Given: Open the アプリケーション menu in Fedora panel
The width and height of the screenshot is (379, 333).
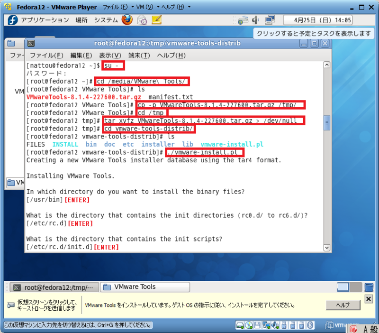Looking at the screenshot, I should click(x=45, y=20).
